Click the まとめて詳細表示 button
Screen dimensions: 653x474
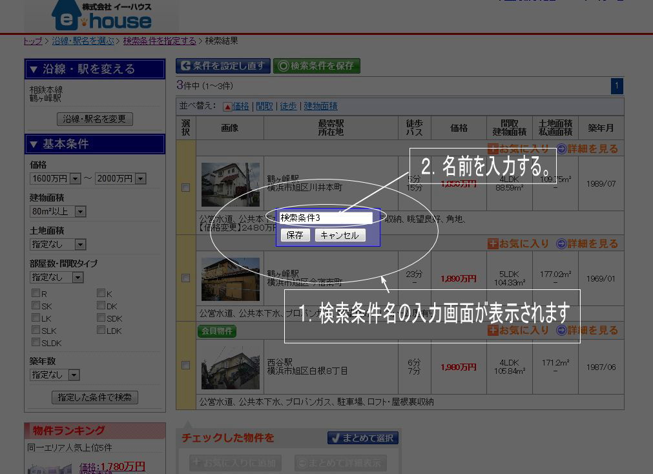(340, 463)
